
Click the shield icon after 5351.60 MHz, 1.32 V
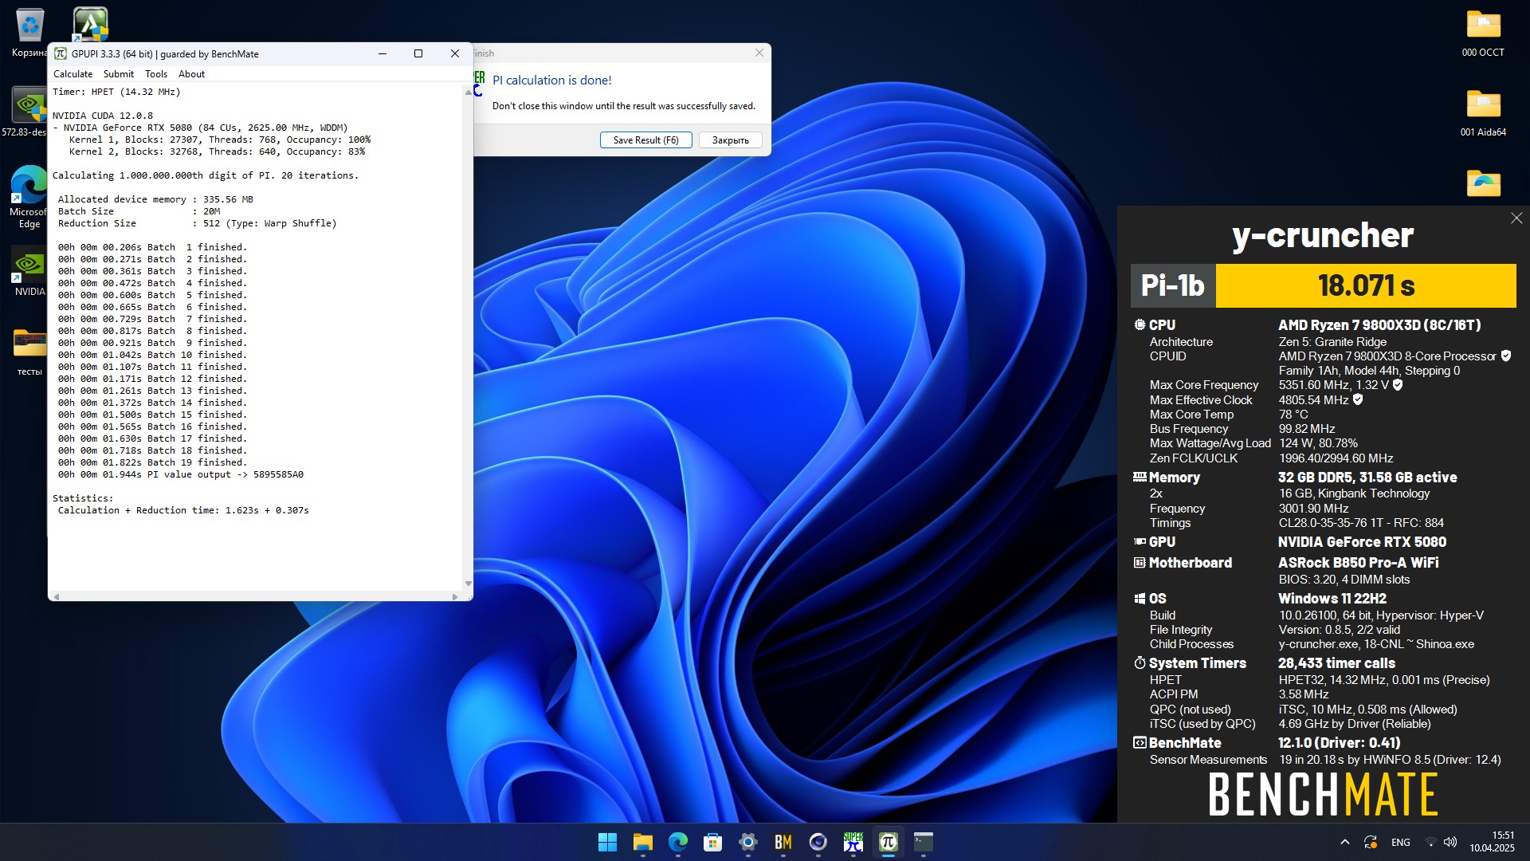click(x=1398, y=385)
